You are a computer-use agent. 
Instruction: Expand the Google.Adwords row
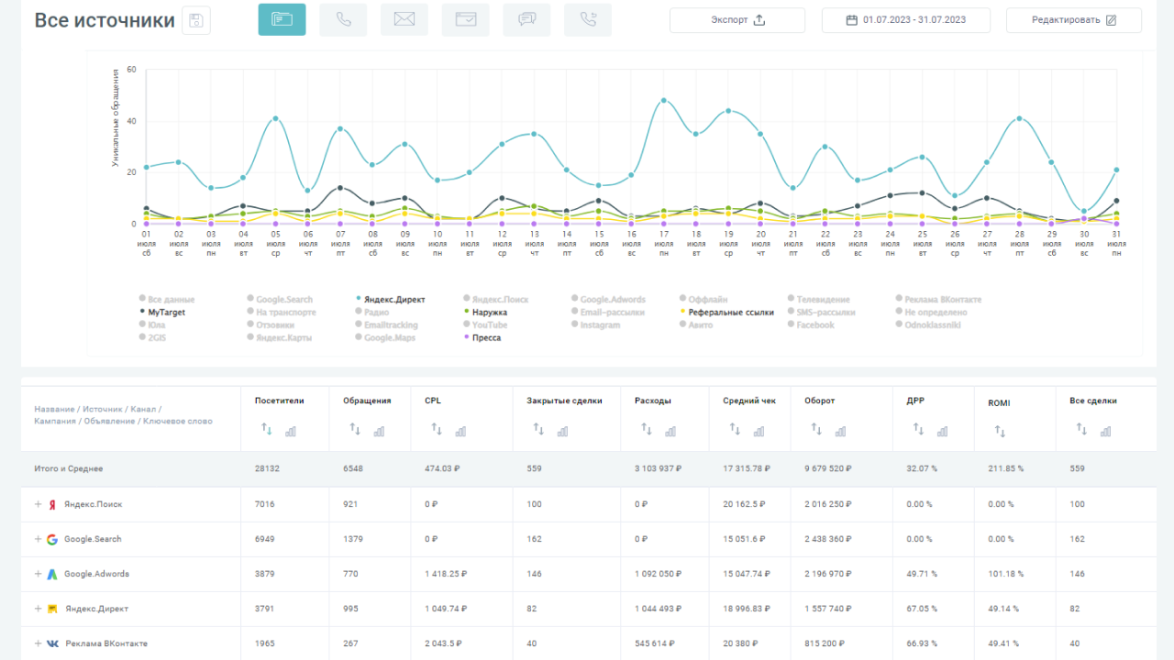39,574
